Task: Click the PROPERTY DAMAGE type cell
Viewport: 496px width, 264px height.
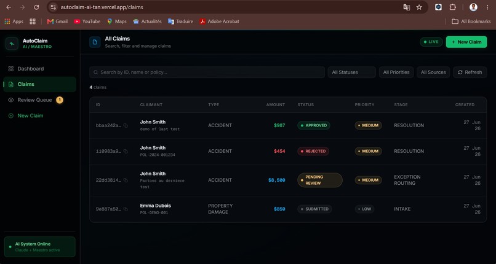Action: pos(220,209)
